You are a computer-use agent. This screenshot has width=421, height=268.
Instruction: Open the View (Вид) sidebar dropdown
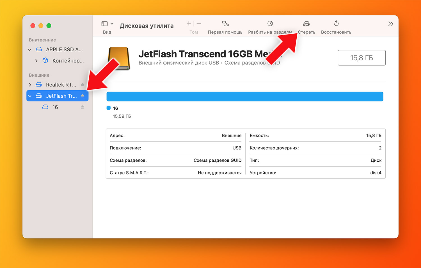click(x=107, y=24)
